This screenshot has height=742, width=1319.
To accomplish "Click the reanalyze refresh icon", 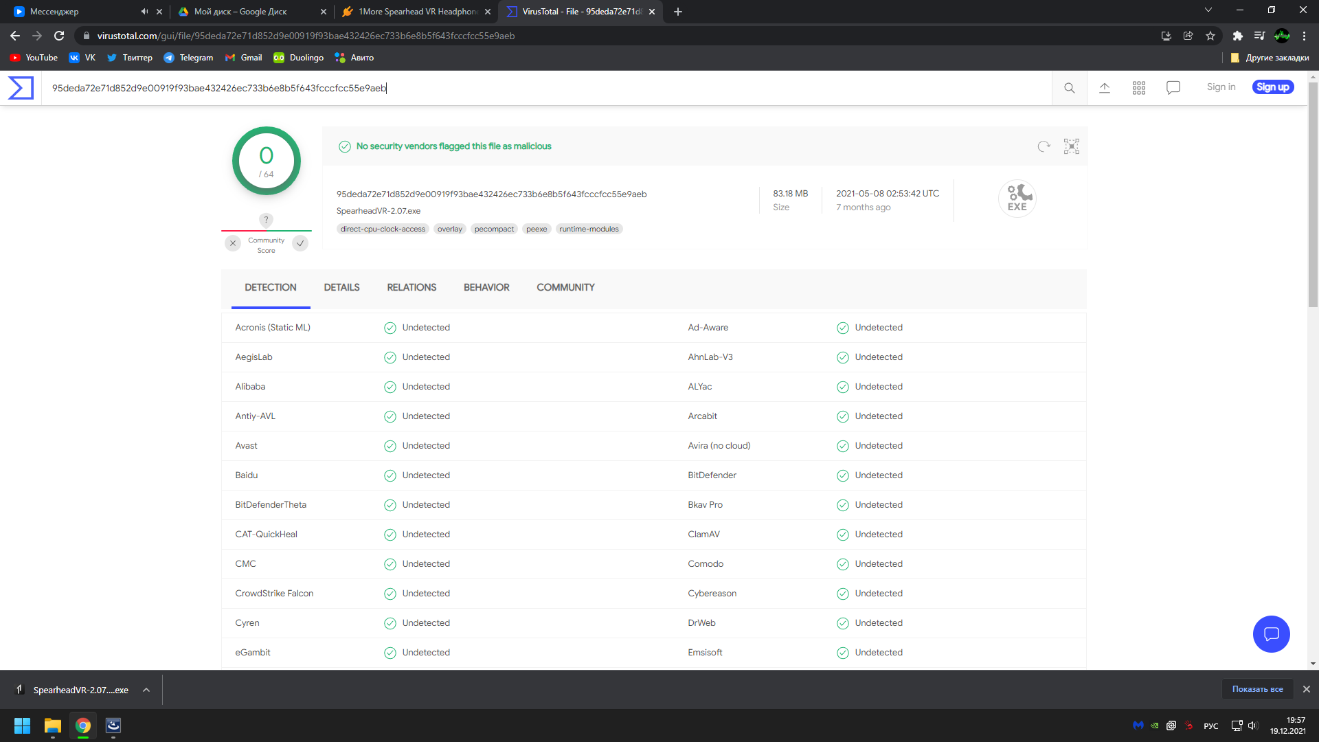I will click(1044, 146).
